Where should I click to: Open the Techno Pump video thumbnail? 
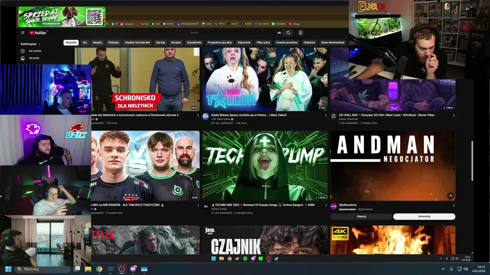265,166
